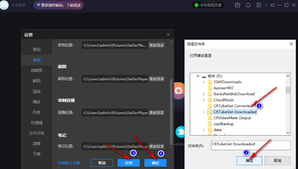Select the 文件关联 file association tab
This screenshot has width=298, height=169.
37,133
